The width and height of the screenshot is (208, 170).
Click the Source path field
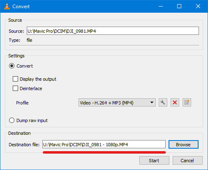tap(113, 31)
